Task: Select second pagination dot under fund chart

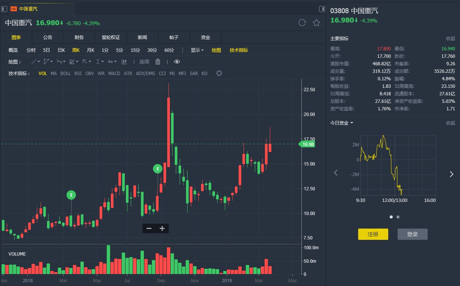Action: pyautogui.click(x=398, y=217)
